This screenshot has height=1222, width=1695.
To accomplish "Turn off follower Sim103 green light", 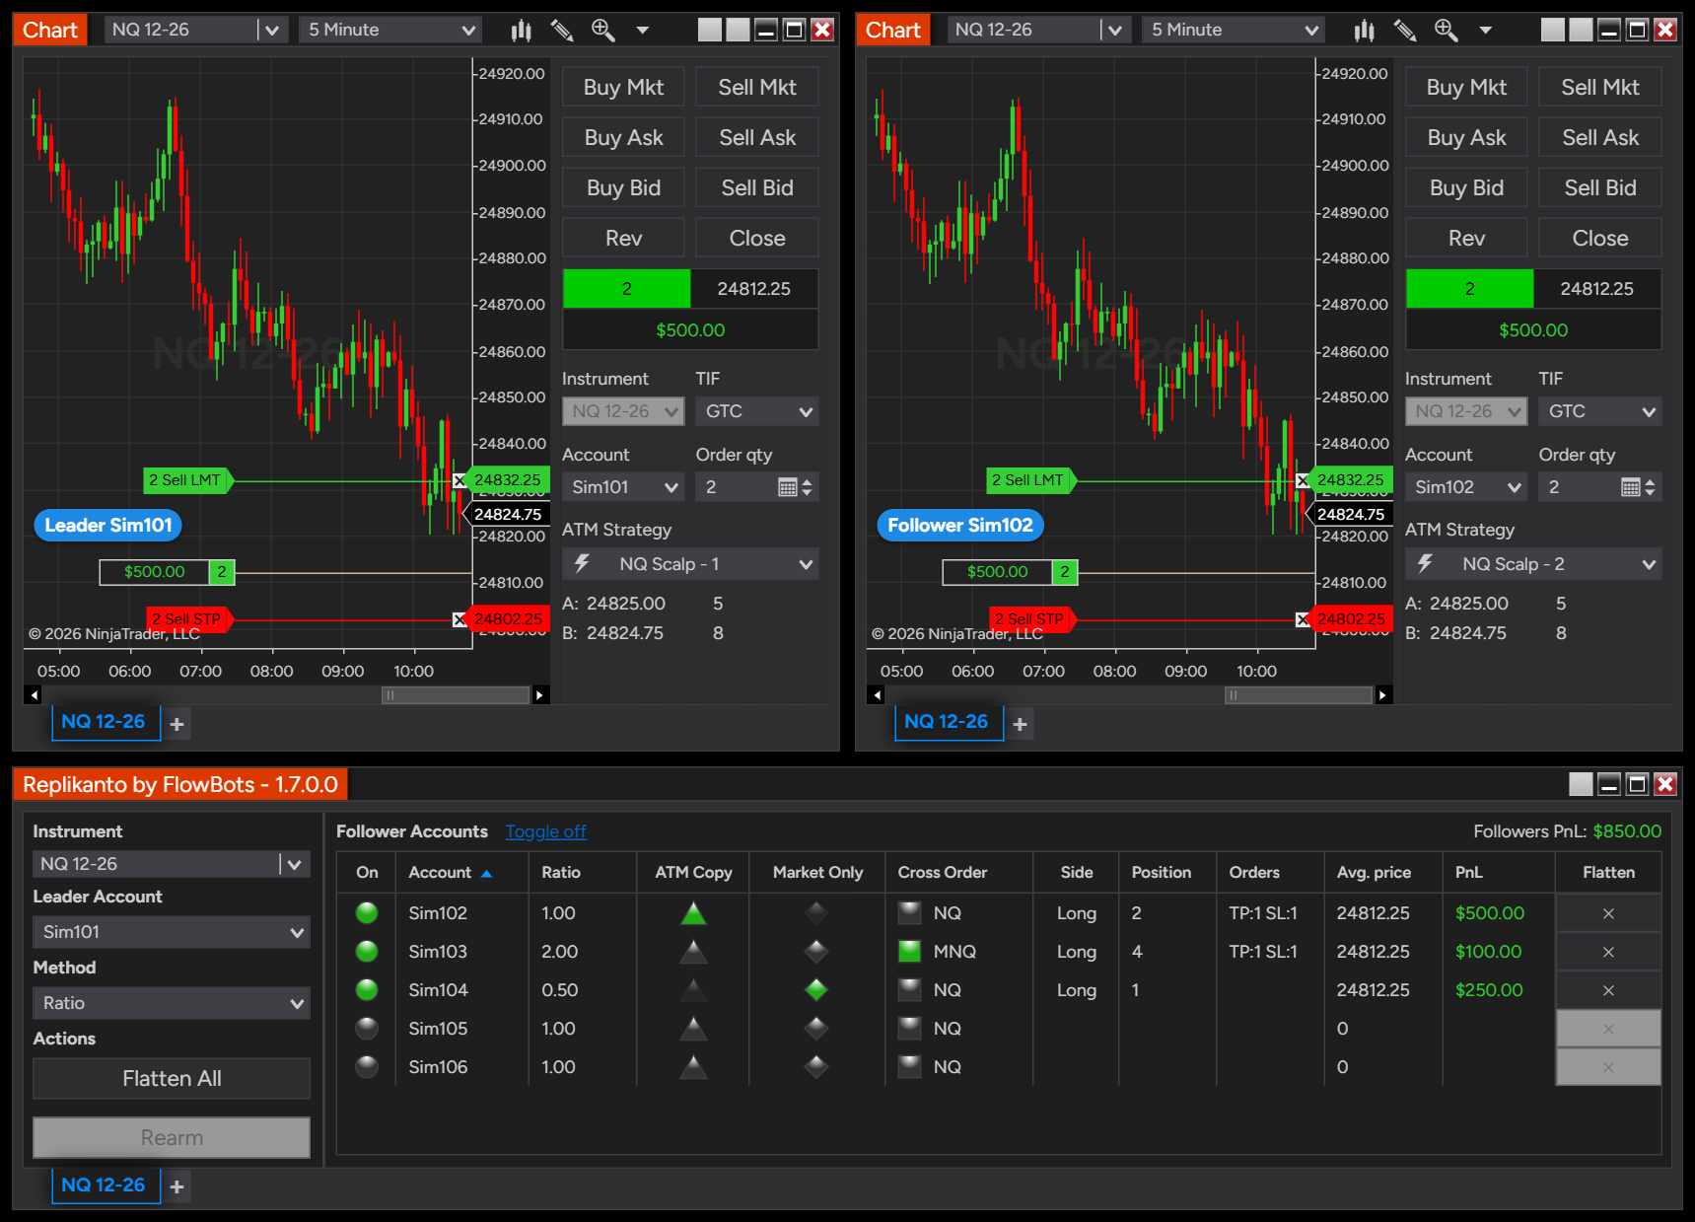I will point(367,952).
